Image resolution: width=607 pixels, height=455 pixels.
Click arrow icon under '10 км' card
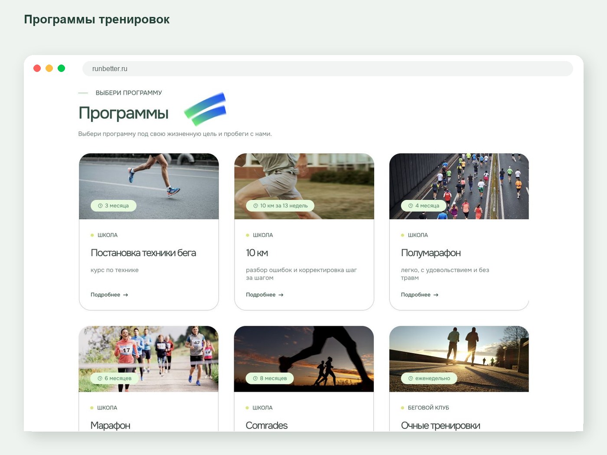(281, 295)
